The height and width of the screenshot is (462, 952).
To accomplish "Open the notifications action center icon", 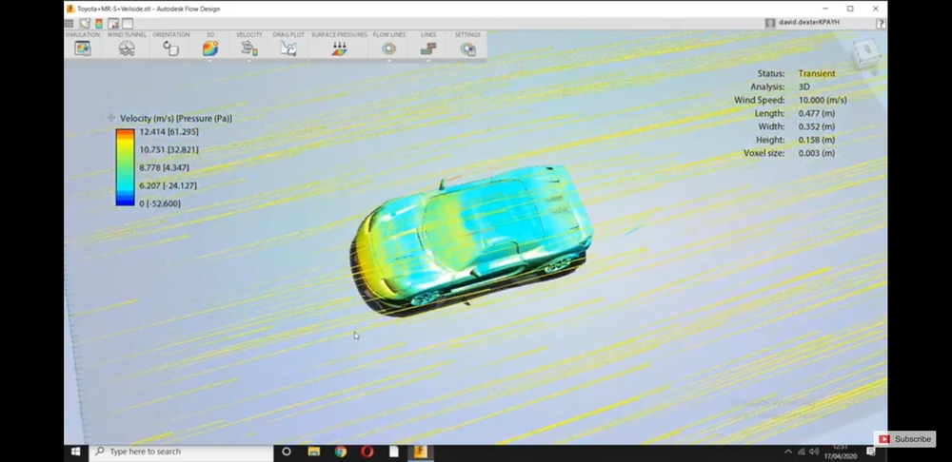I will [871, 452].
